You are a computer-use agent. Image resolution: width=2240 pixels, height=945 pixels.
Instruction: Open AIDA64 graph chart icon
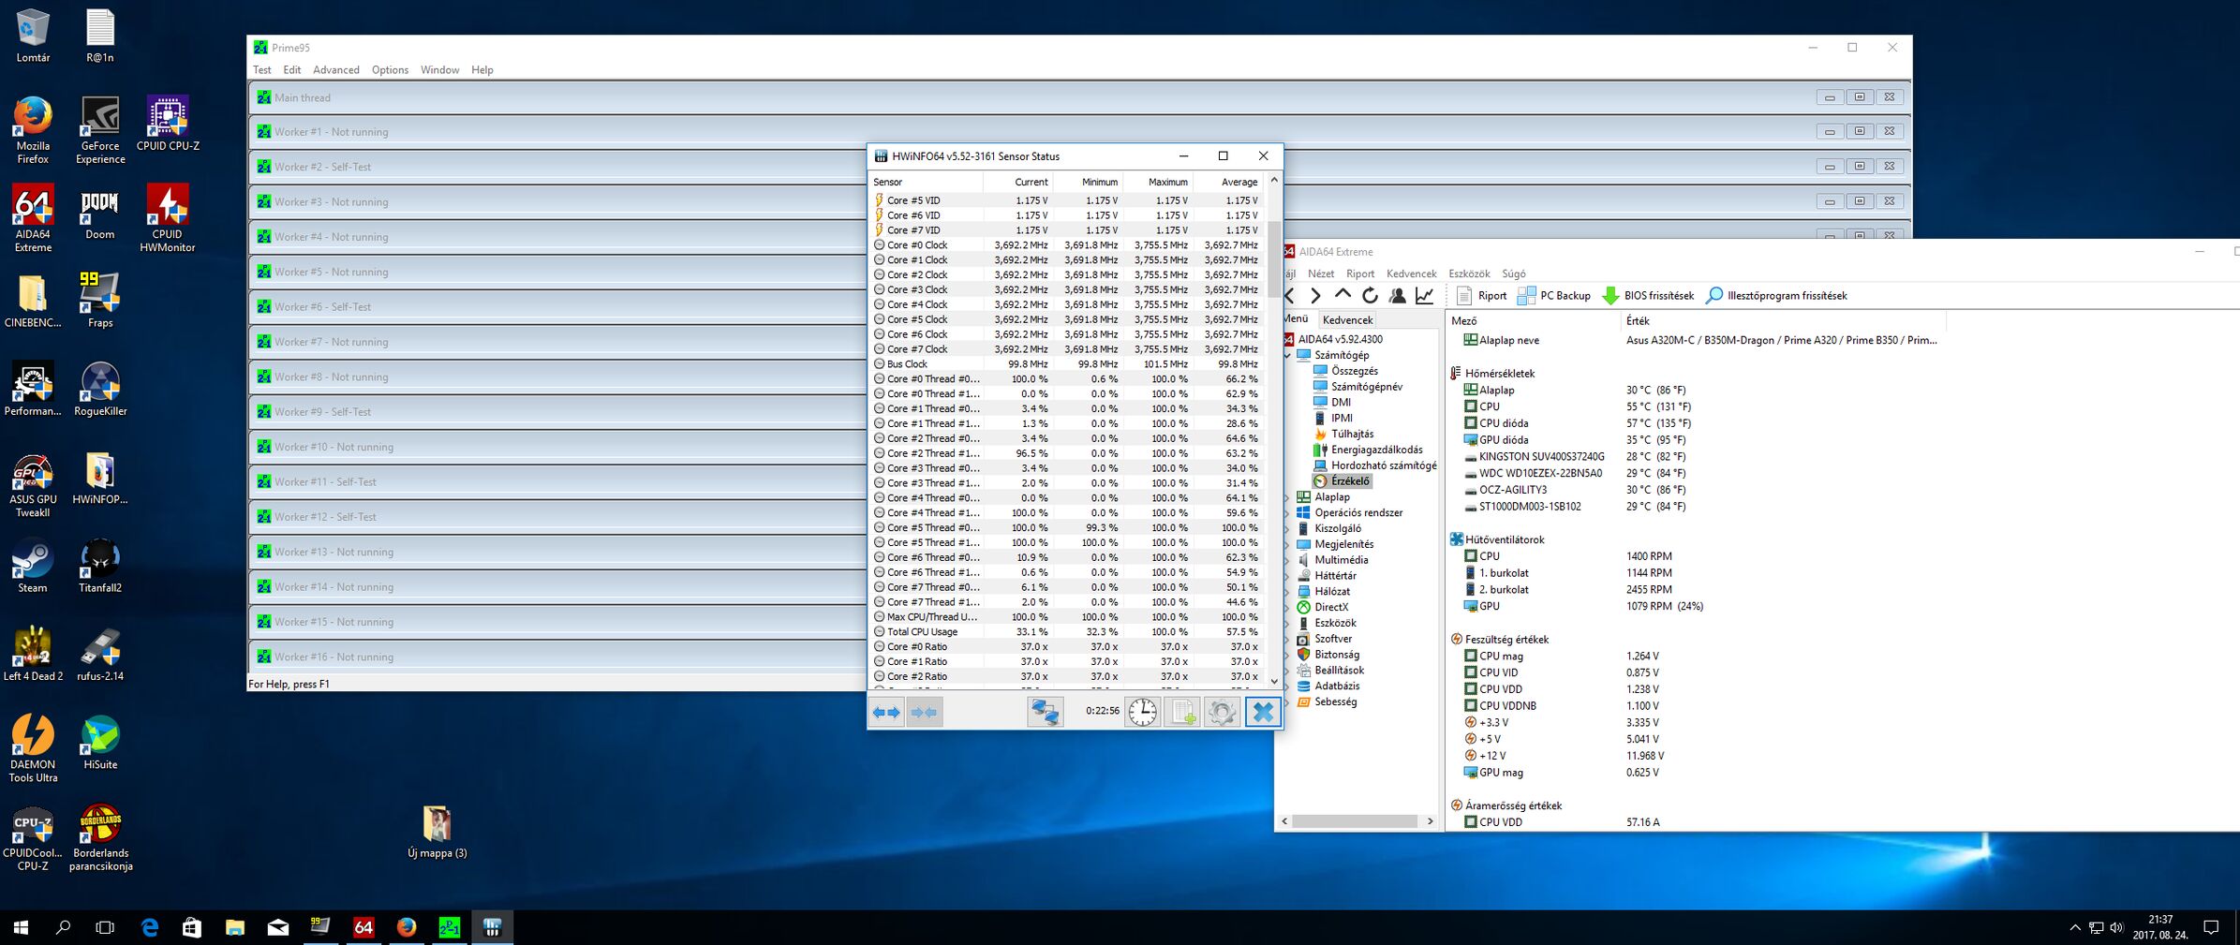1424,296
